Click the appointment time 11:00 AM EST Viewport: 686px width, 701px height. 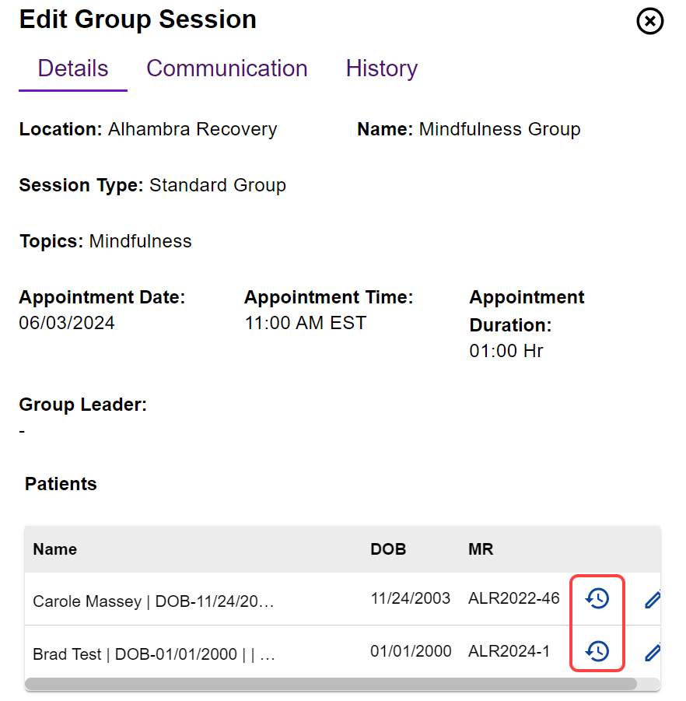pyautogui.click(x=305, y=324)
